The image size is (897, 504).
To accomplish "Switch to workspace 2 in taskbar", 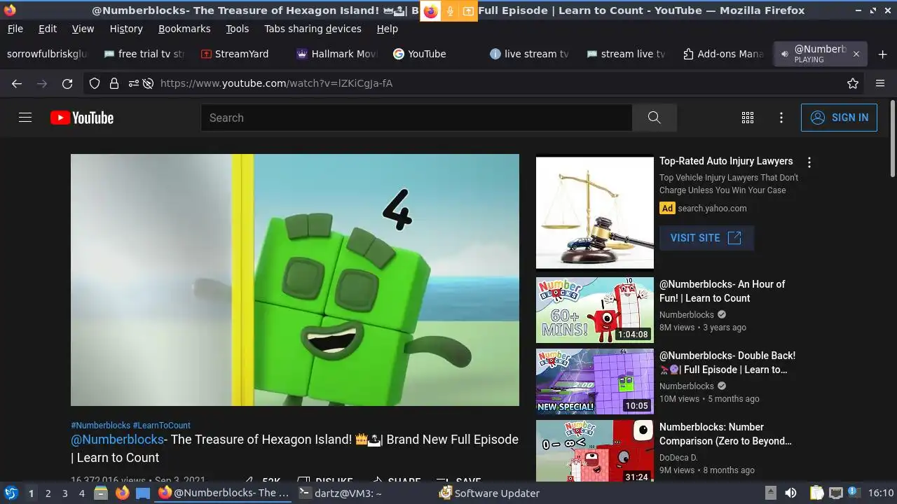I will click(x=48, y=493).
